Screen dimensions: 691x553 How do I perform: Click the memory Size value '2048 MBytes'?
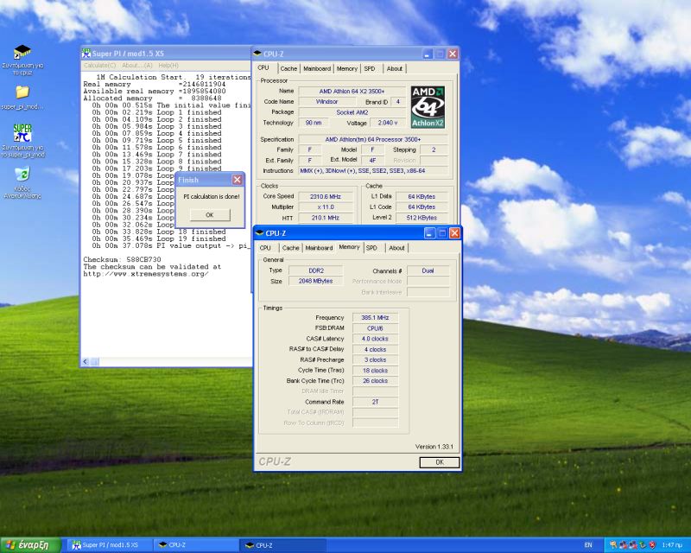click(316, 282)
